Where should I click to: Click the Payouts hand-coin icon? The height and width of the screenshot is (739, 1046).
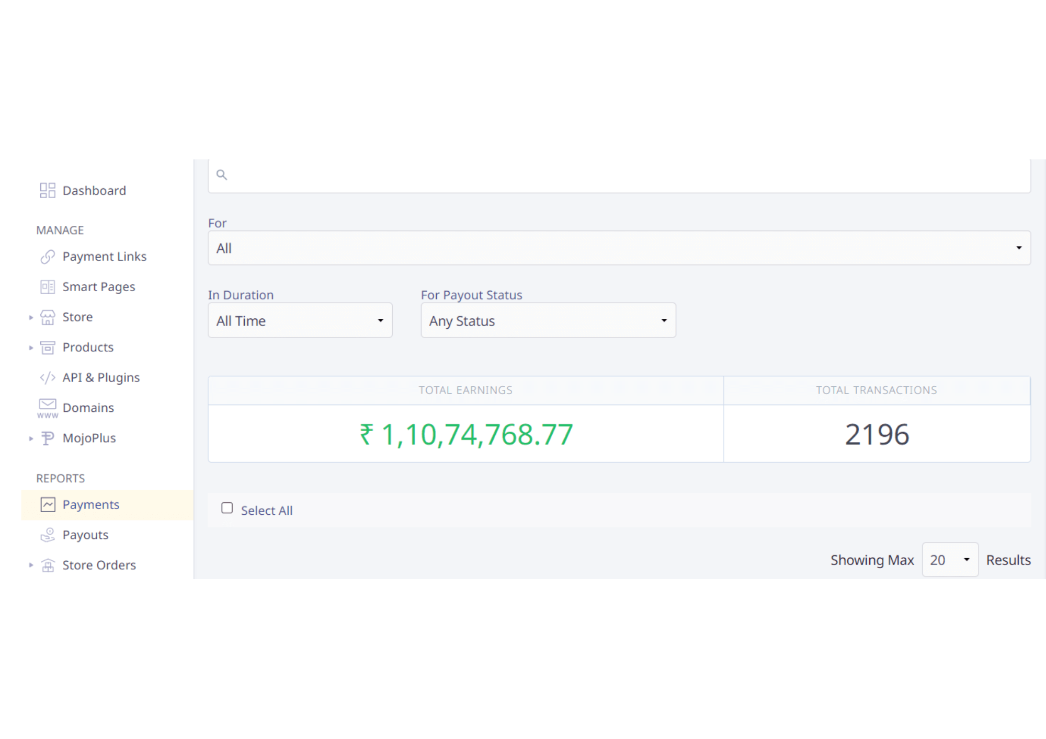point(48,535)
